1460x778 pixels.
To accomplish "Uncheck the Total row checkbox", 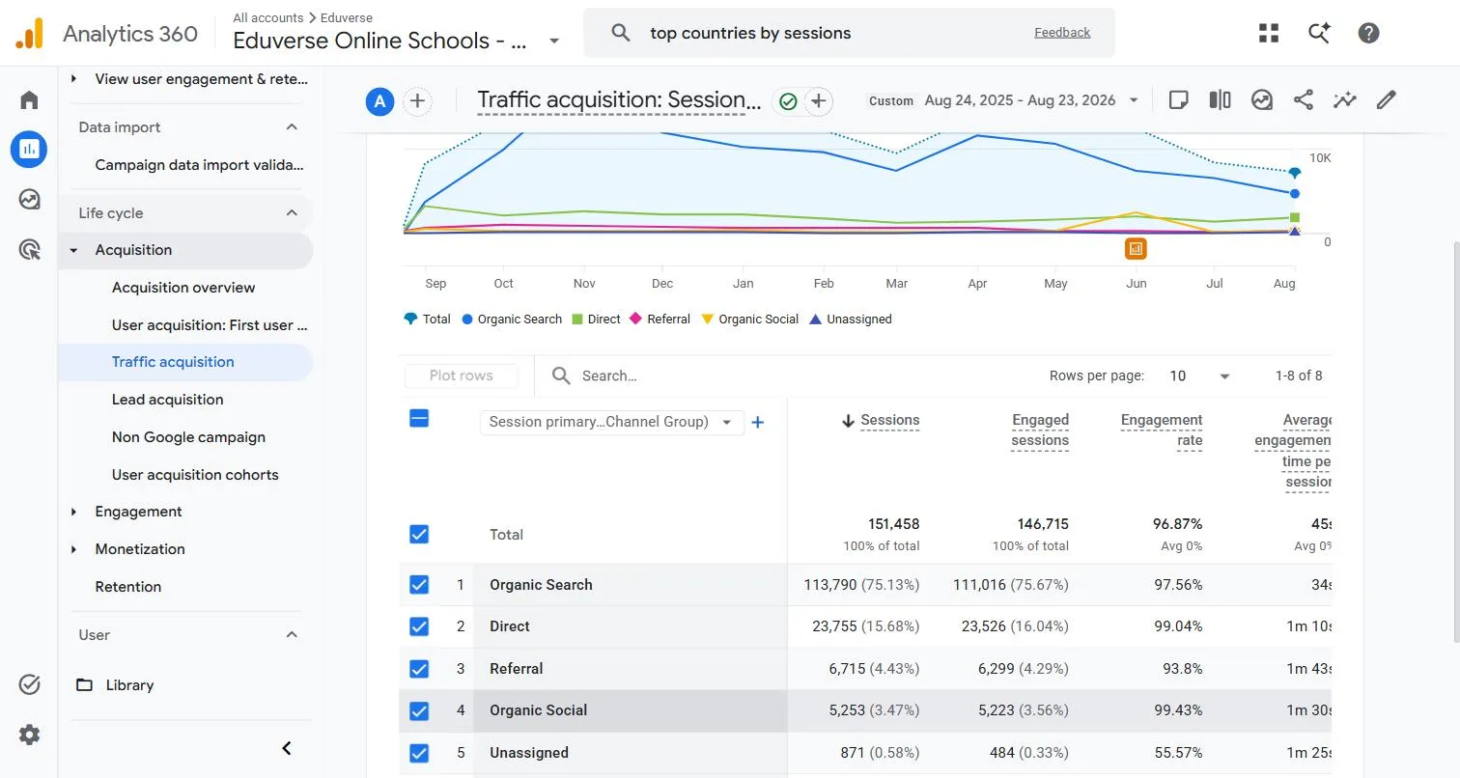I will [419, 534].
